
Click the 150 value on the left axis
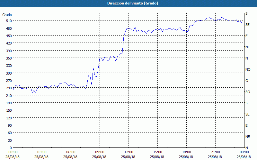tap(9, 110)
